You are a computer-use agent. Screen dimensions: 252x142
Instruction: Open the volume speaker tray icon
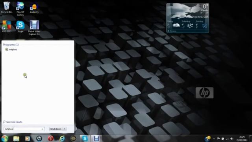[x=232, y=138]
